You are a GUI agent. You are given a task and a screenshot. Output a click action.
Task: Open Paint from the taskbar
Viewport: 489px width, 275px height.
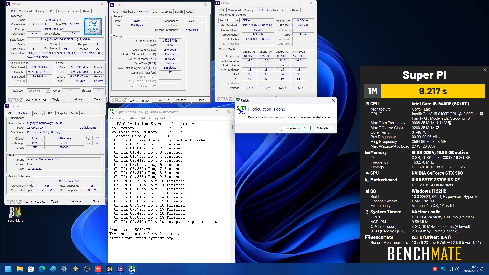53,269
